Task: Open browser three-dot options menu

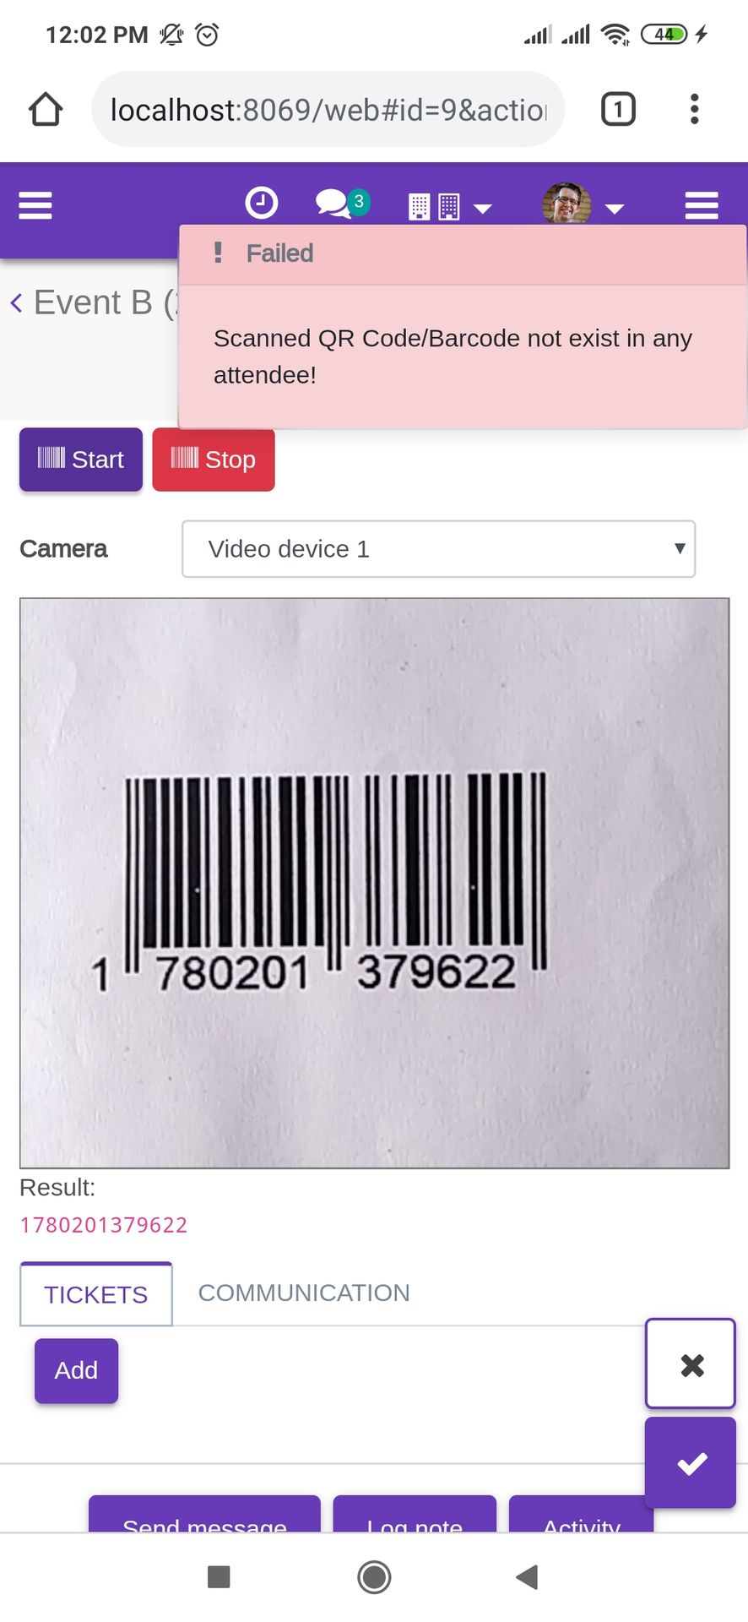Action: click(x=694, y=109)
